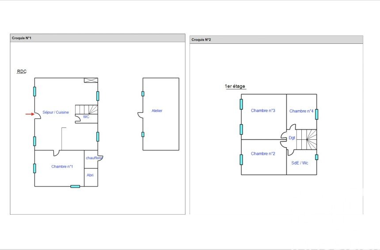Click the bottom window of Chambre n°1
380x250 pixels.
pos(75,186)
